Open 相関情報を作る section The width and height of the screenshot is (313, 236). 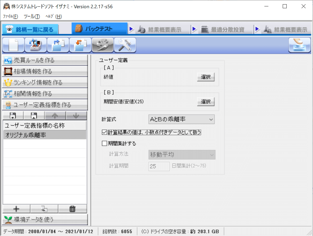45,94
